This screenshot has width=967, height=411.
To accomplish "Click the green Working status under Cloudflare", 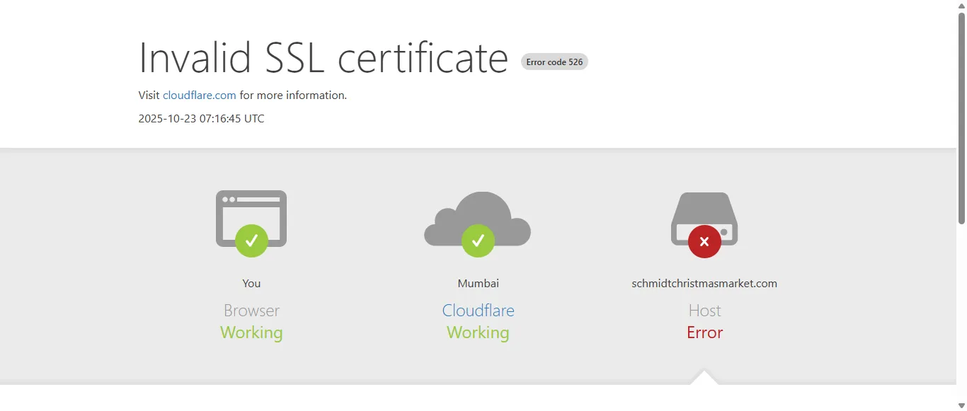I will (x=478, y=332).
